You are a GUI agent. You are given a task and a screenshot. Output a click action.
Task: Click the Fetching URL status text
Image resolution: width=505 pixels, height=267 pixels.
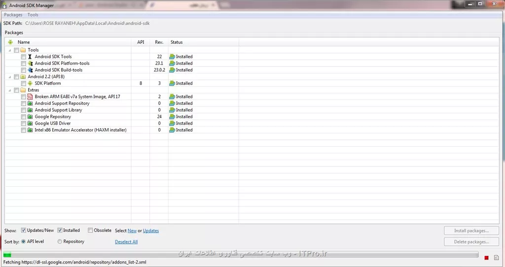pos(75,262)
